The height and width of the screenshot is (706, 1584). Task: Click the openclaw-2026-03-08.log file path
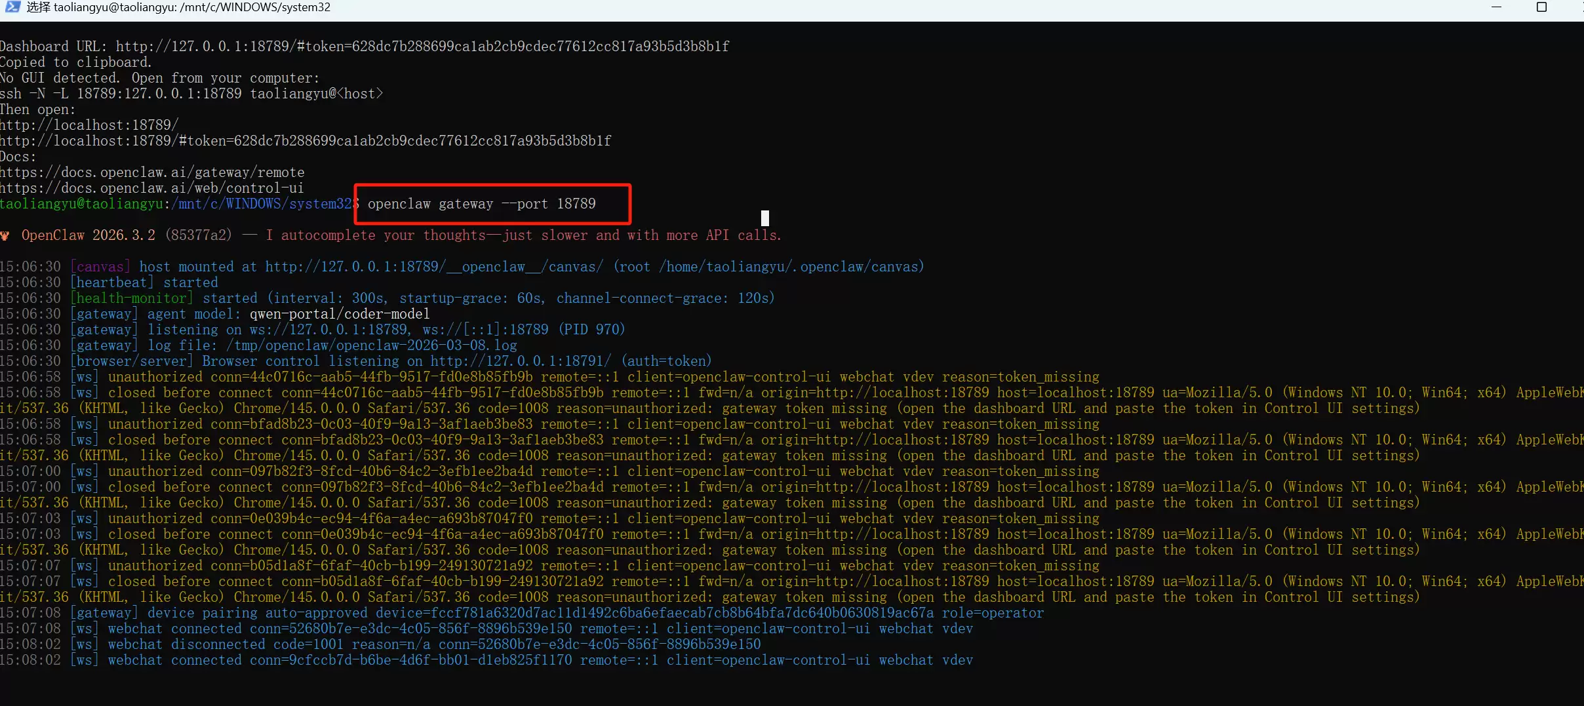(x=372, y=345)
